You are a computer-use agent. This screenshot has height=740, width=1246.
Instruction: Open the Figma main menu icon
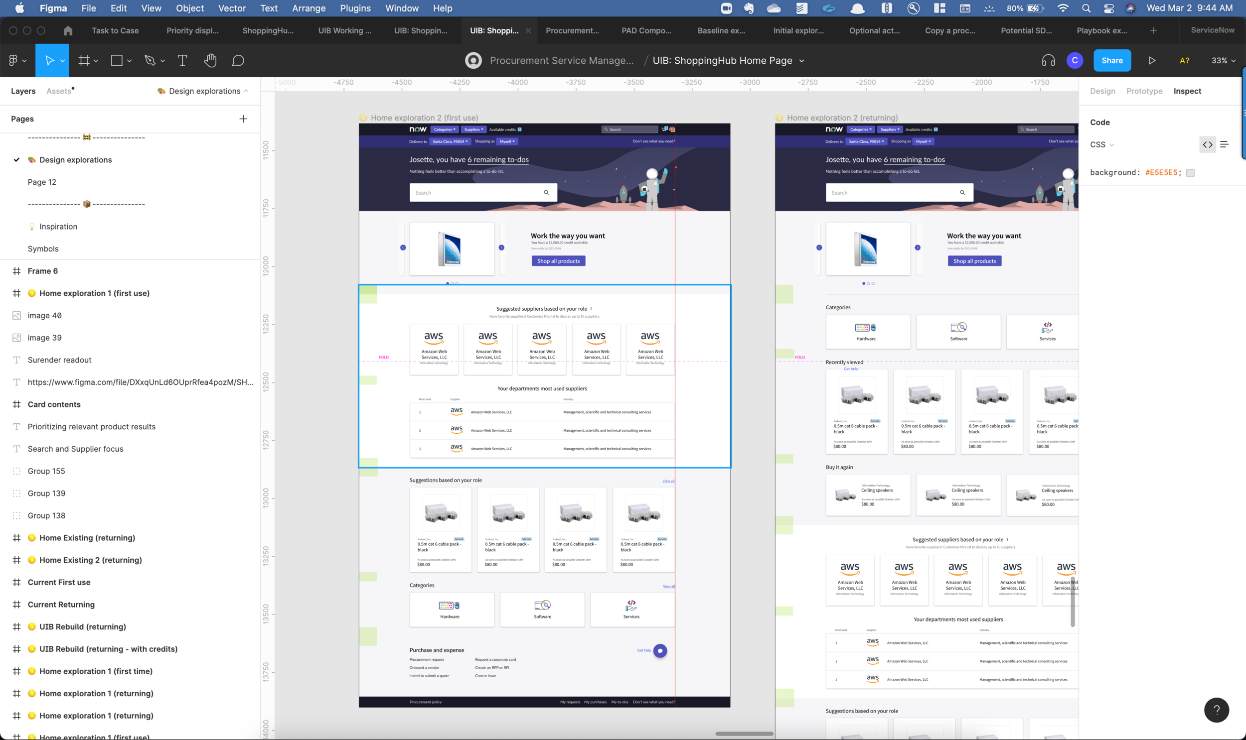[x=13, y=60]
